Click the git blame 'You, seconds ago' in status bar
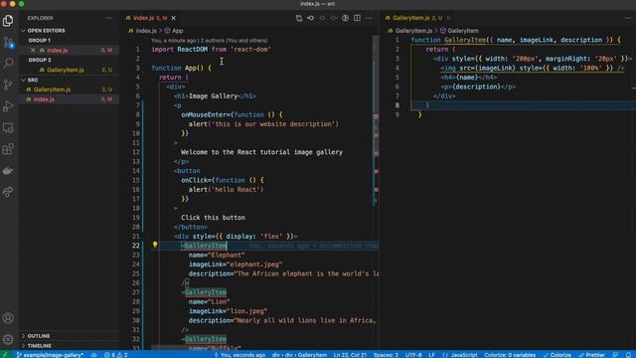Image resolution: width=636 pixels, height=358 pixels. tap(239, 354)
